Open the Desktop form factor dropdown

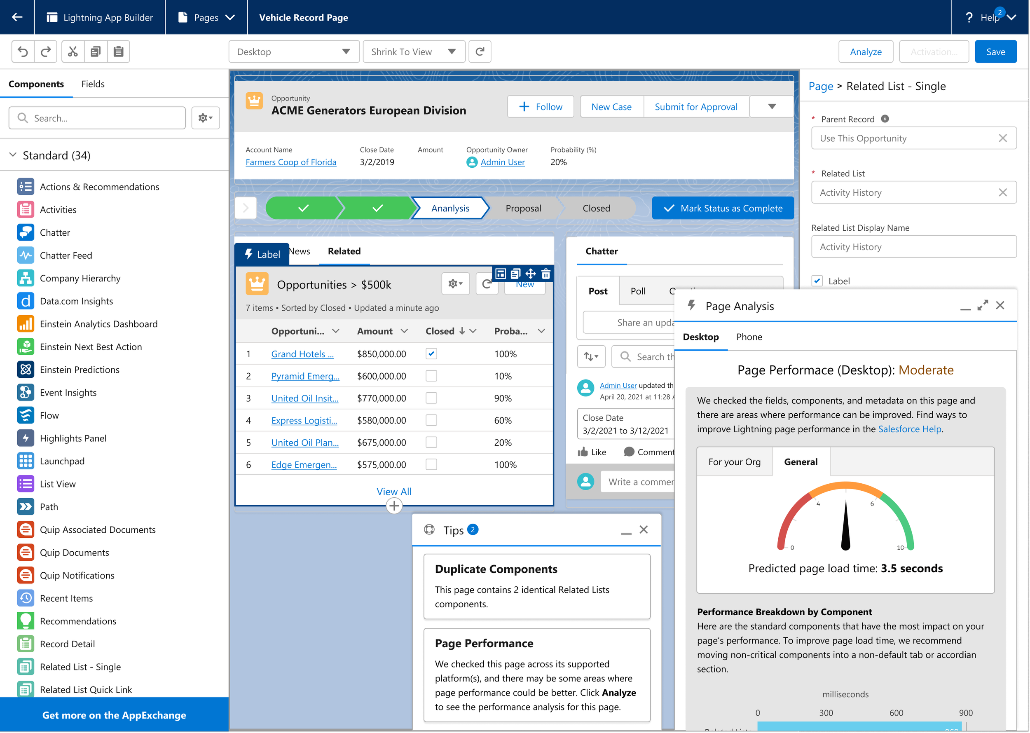293,52
